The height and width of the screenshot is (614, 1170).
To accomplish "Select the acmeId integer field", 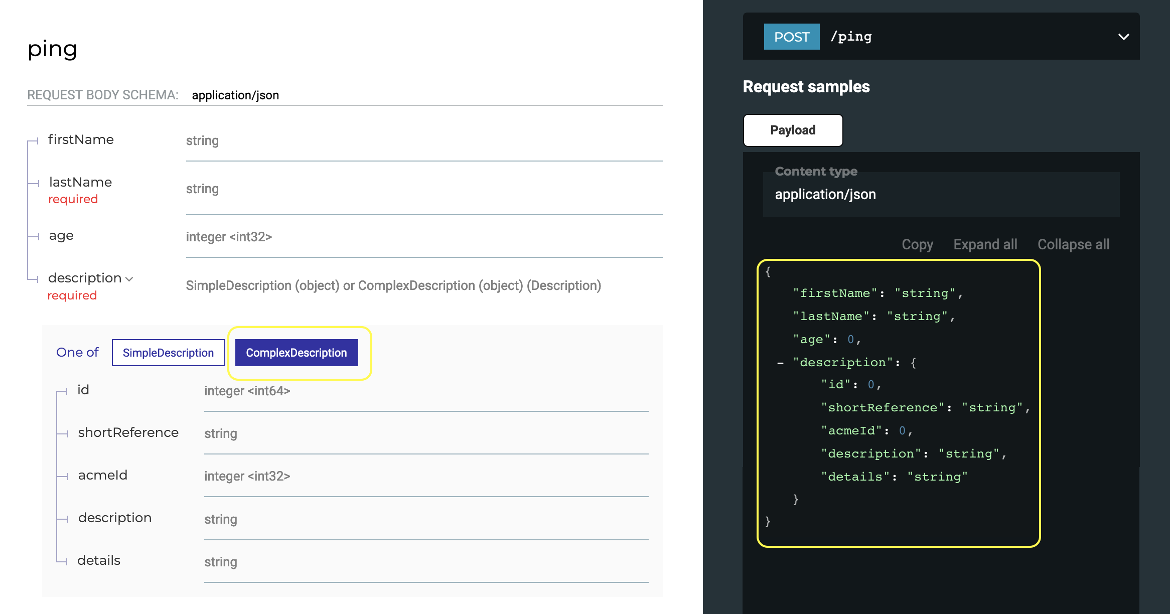I will (x=102, y=475).
